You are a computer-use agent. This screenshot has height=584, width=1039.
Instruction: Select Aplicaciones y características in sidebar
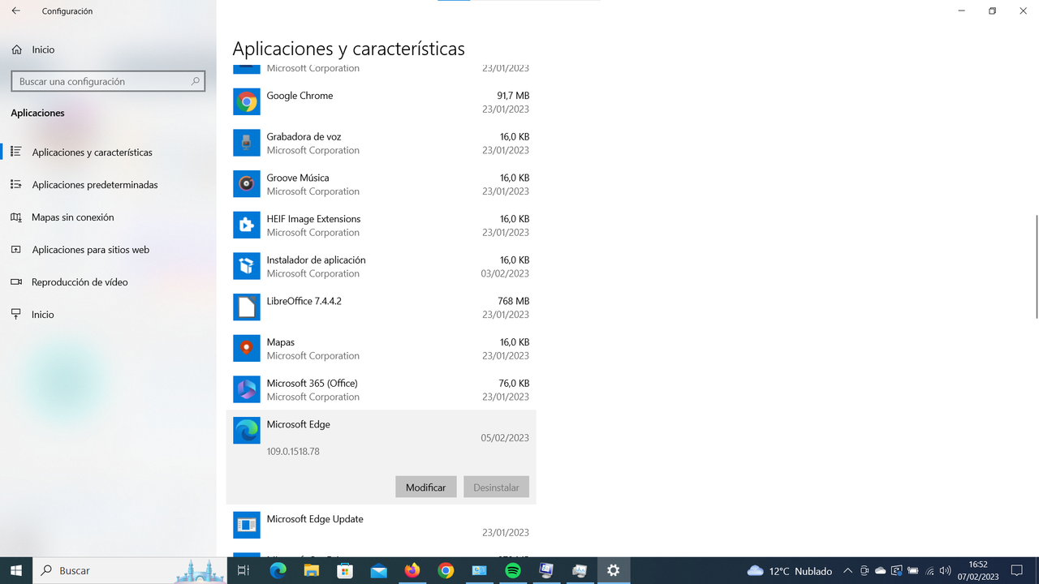click(x=92, y=152)
